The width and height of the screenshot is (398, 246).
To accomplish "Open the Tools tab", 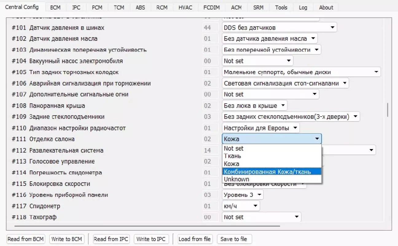I will [x=281, y=8].
